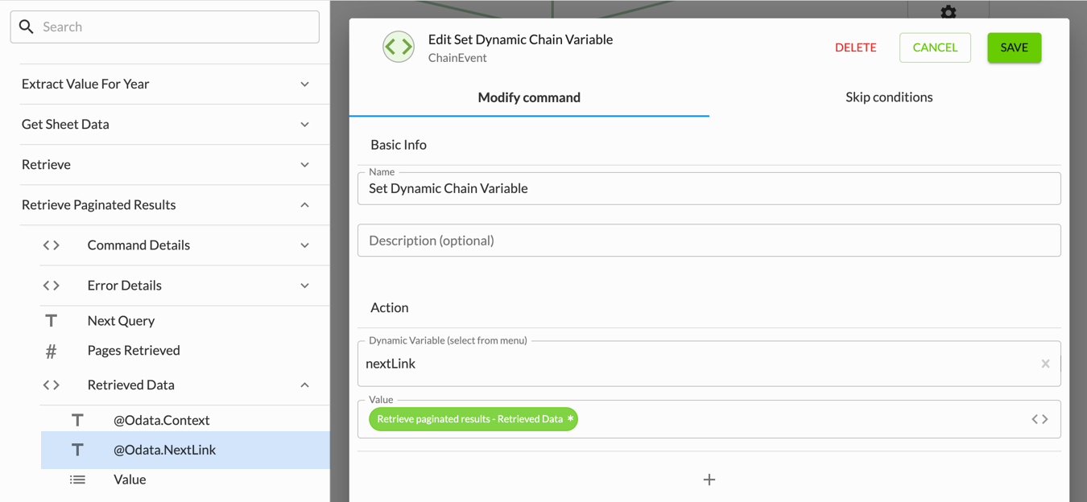
Task: Switch to the Modify command tab
Action: pyautogui.click(x=529, y=97)
